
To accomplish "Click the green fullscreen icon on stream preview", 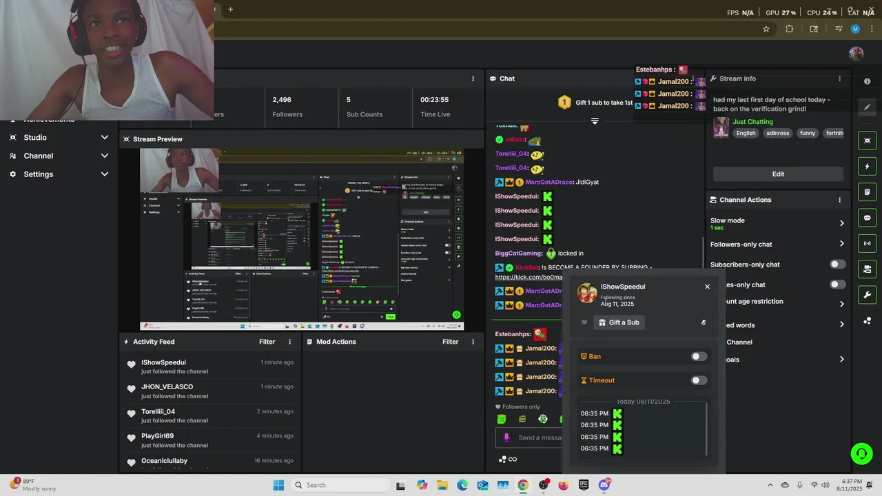I will click(x=456, y=315).
